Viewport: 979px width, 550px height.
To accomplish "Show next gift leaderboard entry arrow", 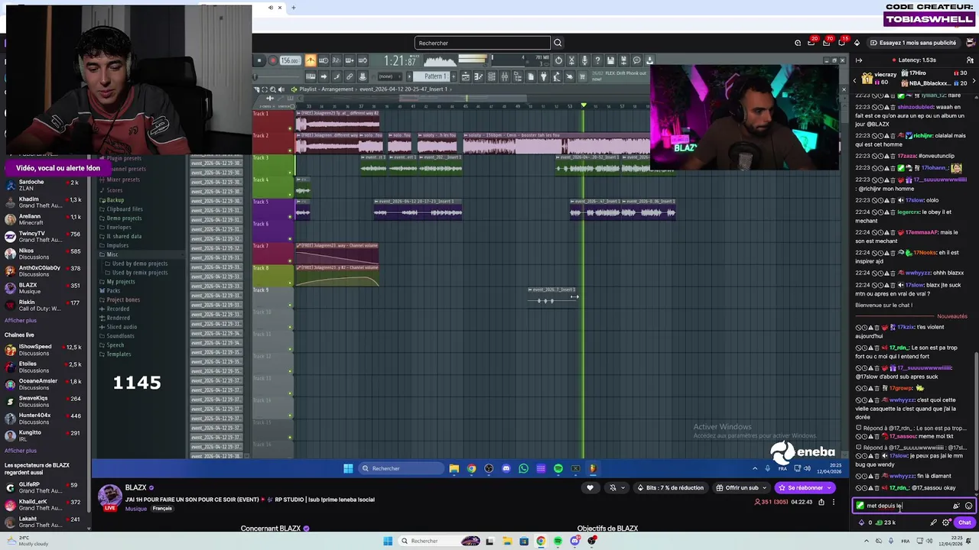I will 974,81.
